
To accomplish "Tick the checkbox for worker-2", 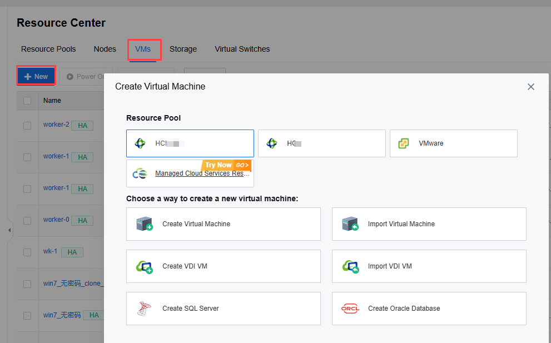I will coord(27,126).
